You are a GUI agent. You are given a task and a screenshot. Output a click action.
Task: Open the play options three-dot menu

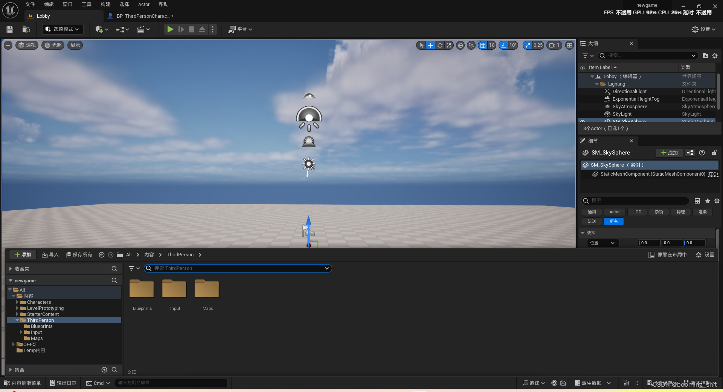pyautogui.click(x=213, y=29)
